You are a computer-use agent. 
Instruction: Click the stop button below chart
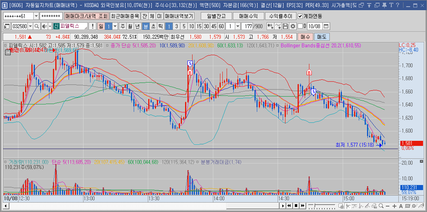296,206
